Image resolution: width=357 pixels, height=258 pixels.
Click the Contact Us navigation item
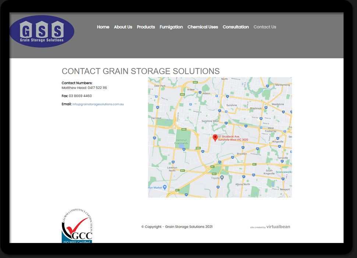(265, 27)
